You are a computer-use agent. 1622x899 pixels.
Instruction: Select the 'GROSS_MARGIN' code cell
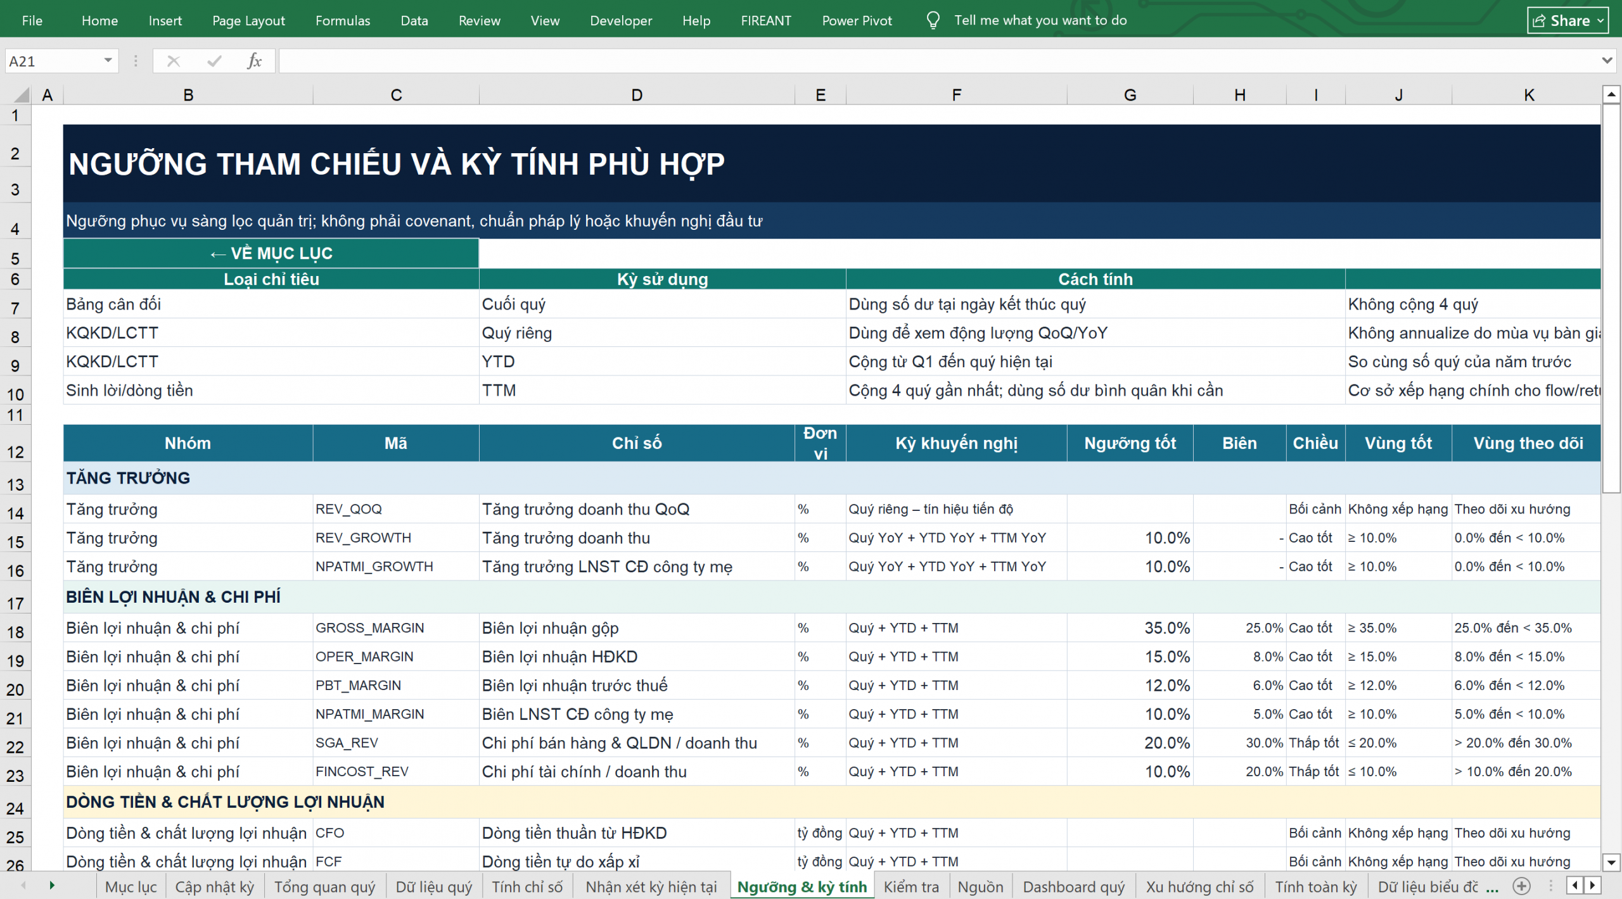[396, 628]
